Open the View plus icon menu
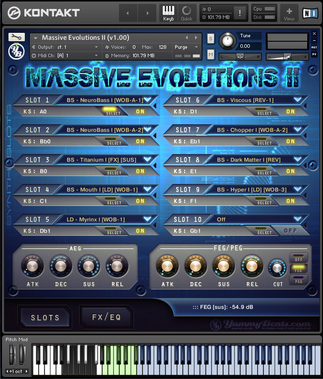 point(289,13)
